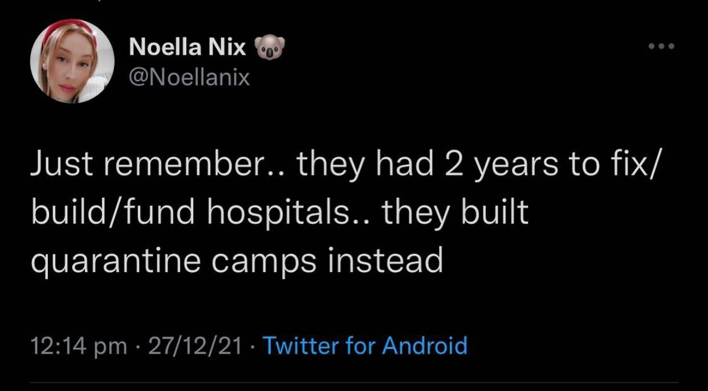The height and width of the screenshot is (391, 708).
Task: Open the Noella Nix display name
Action: pyautogui.click(x=188, y=48)
